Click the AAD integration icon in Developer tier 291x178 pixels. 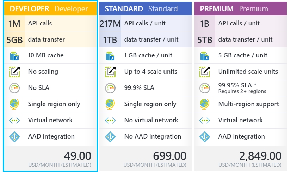(14, 136)
